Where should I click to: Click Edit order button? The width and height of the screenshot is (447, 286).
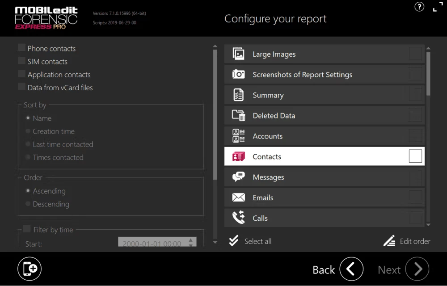tap(407, 241)
